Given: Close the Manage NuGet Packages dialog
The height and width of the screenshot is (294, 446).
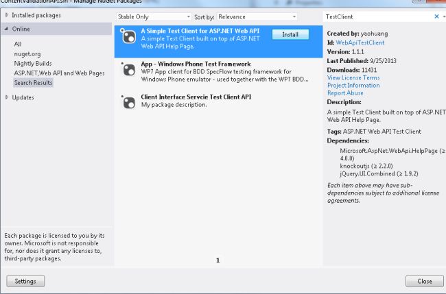Looking at the screenshot, I should pos(424,281).
